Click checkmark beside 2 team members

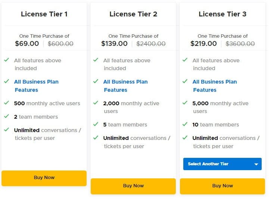[x=7, y=116]
